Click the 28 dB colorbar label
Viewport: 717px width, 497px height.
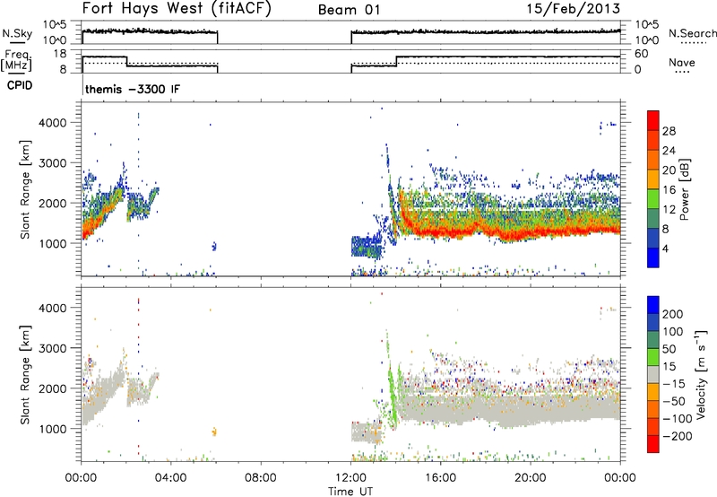tap(669, 131)
